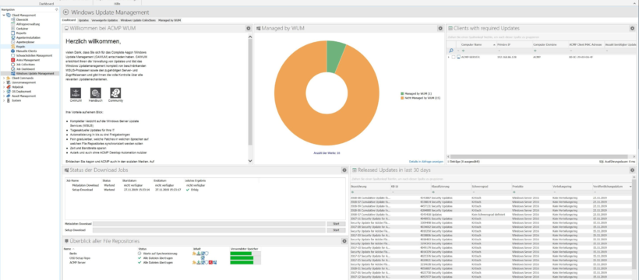Select Regeln in navigation tree
Screen dimensions: 639x280
[21, 47]
